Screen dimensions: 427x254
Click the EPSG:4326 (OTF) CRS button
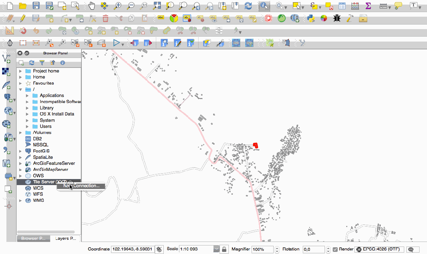point(379,249)
